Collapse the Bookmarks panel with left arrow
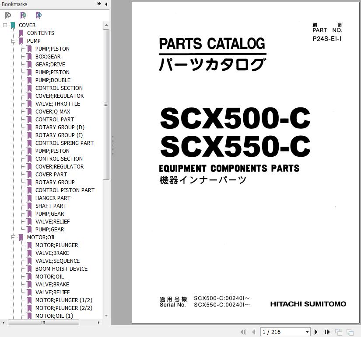361x337 pixels. [x=106, y=4]
